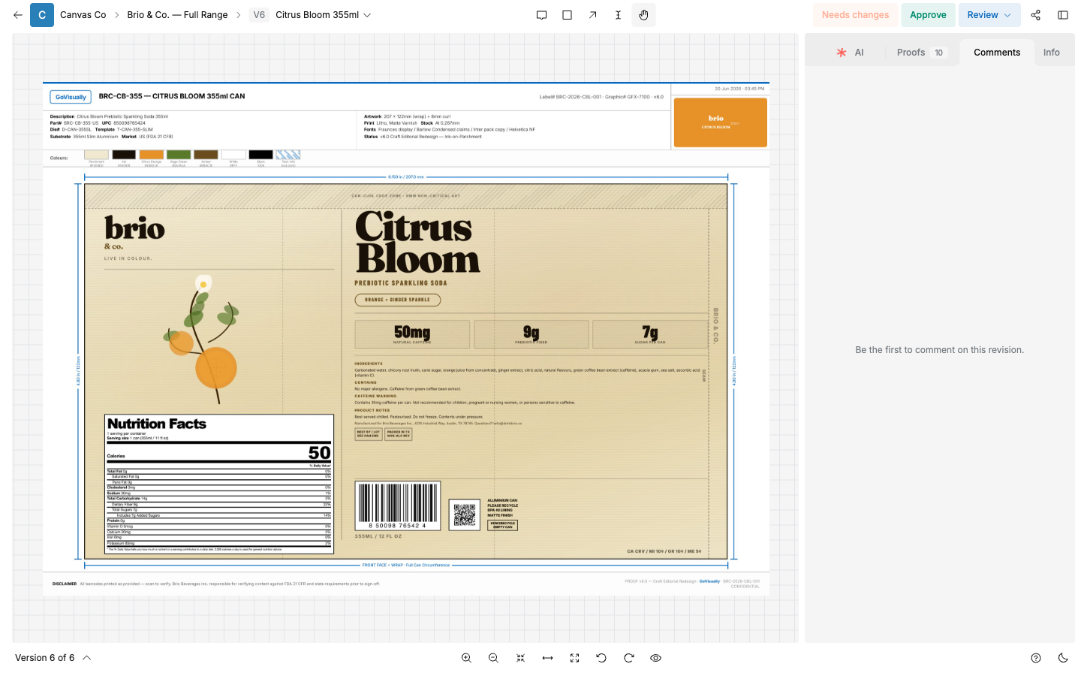1081x676 pixels.
Task: Click the 50mg natural caffeine box
Action: (412, 334)
